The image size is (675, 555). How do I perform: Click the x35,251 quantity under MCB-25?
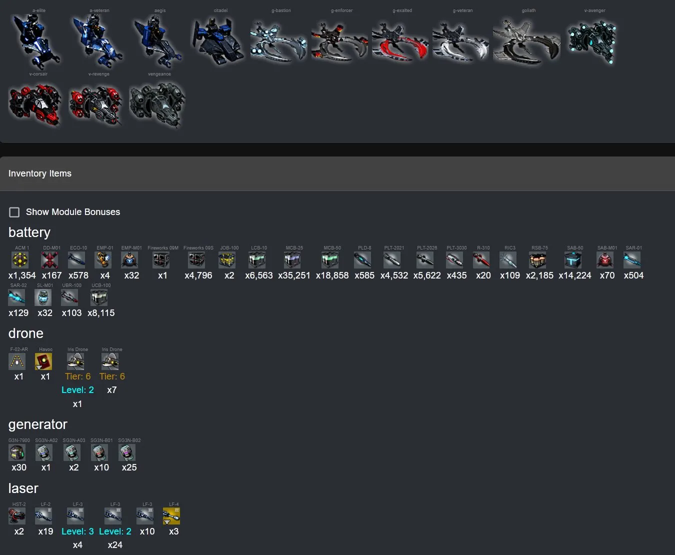pos(294,275)
